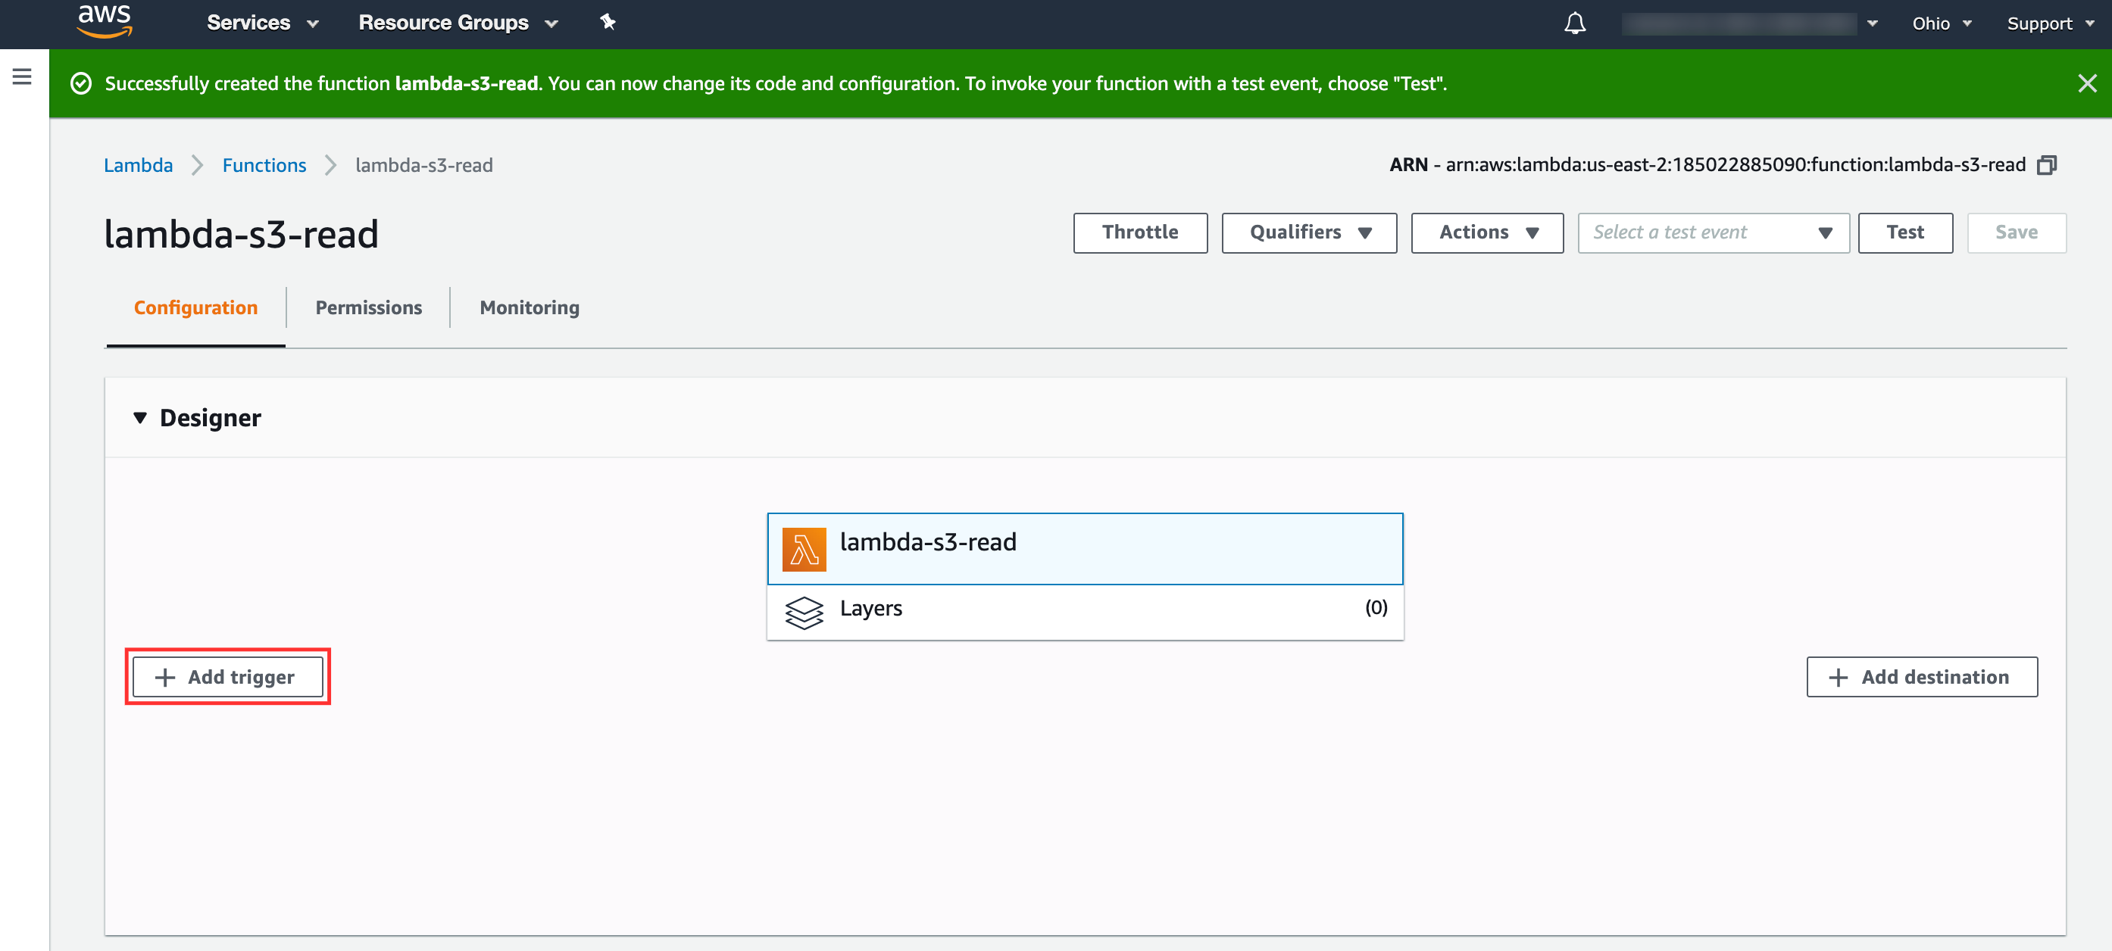Open the Select a test event combo box
This screenshot has width=2112, height=951.
pos(1712,233)
